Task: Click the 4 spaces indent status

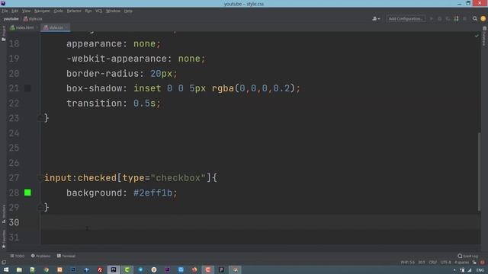Action: coord(461,263)
